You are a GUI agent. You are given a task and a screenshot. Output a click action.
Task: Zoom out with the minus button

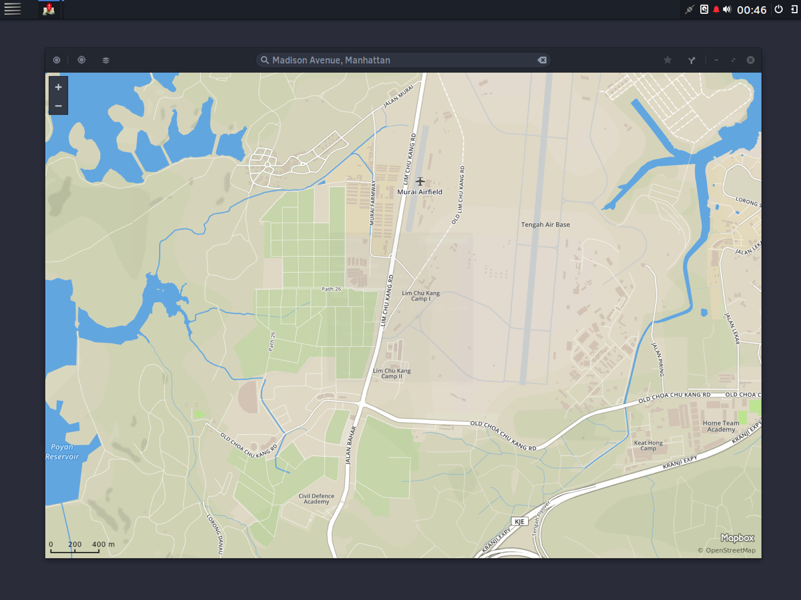58,105
